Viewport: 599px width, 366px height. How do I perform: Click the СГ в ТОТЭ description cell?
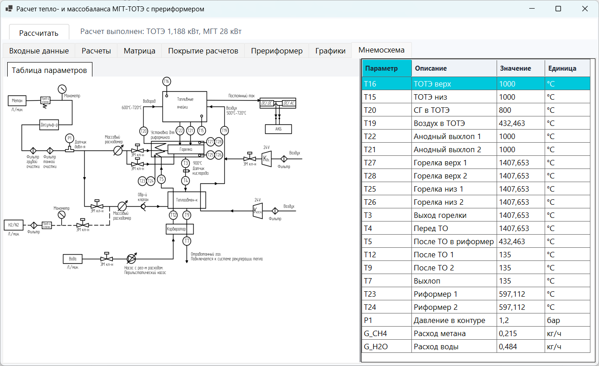pyautogui.click(x=454, y=110)
